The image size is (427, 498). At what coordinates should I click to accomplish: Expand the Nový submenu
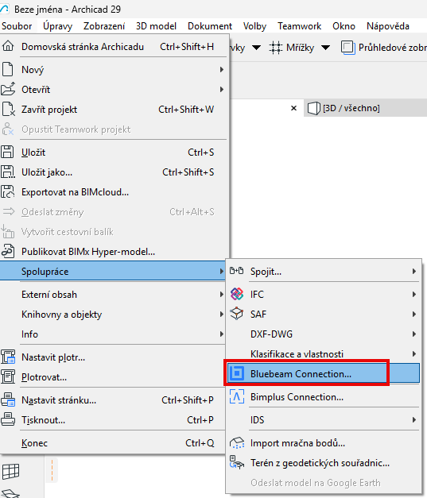point(222,70)
